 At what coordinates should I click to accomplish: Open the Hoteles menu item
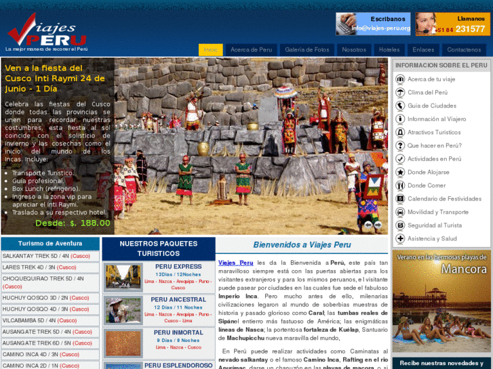pyautogui.click(x=389, y=49)
